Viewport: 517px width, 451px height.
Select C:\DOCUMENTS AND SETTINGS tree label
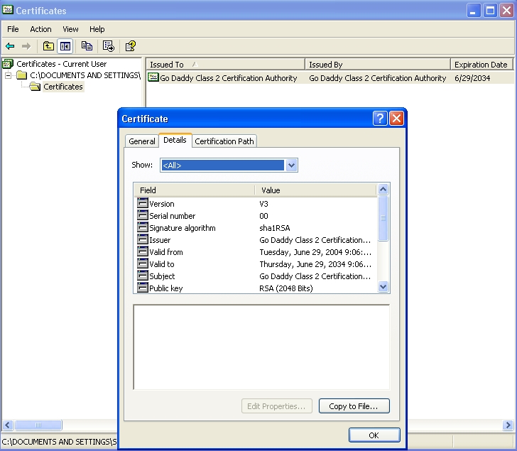point(85,75)
